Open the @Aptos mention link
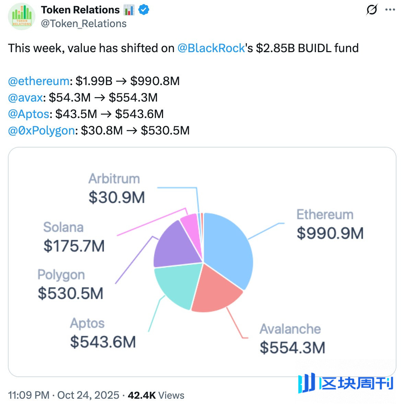The width and height of the screenshot is (403, 409). click(x=28, y=114)
